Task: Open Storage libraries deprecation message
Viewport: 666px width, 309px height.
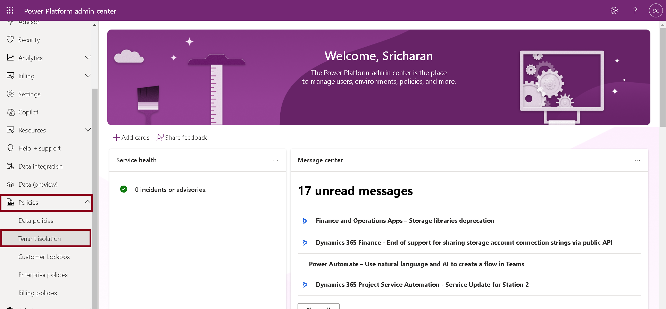Action: [x=405, y=221]
